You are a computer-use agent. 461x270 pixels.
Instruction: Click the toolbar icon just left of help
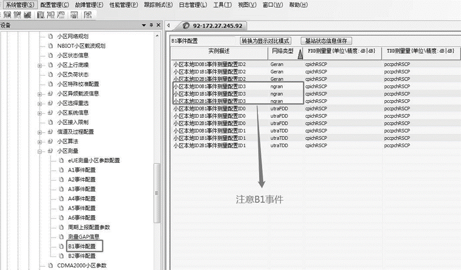(74, 15)
